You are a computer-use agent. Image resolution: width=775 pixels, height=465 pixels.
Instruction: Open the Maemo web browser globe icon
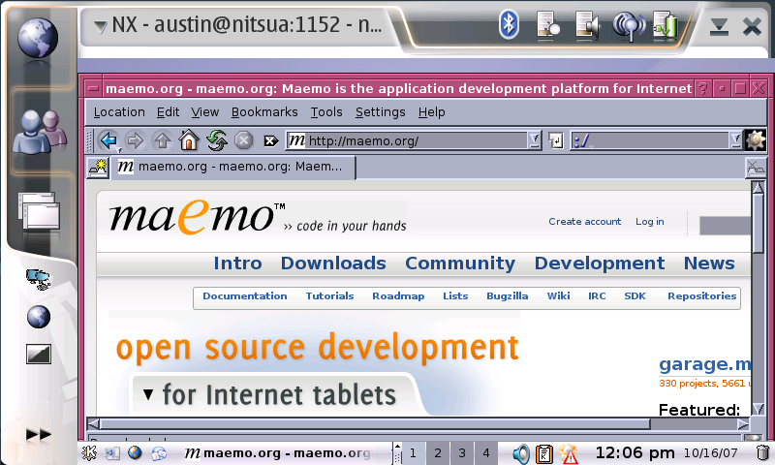click(x=38, y=38)
